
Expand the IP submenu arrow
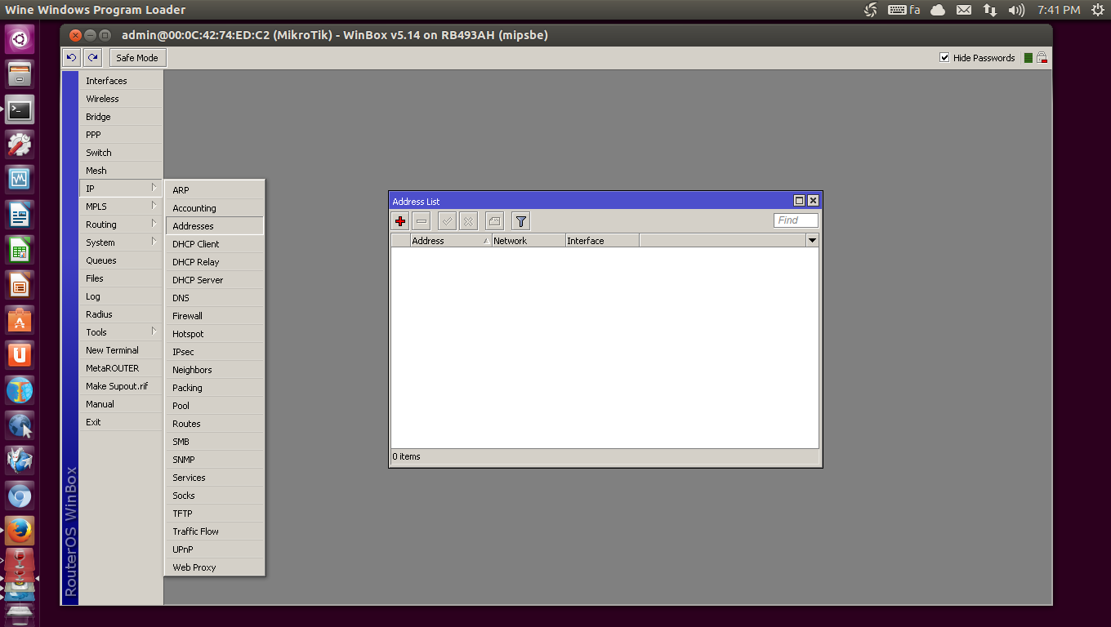(x=154, y=188)
